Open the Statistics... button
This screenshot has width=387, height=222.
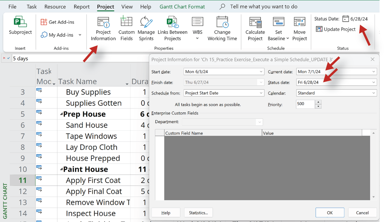point(198,213)
